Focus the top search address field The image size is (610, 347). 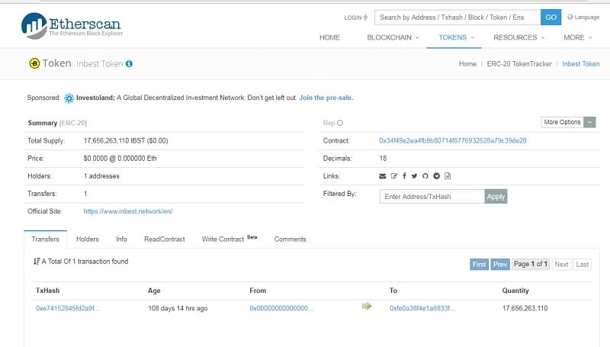tap(457, 17)
